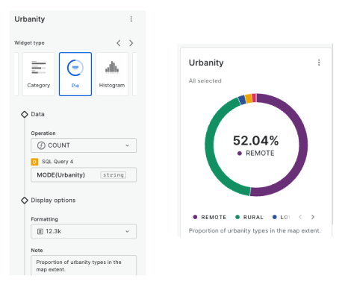
Task: Open the pie widget's three-dot options menu
Action: 319,63
